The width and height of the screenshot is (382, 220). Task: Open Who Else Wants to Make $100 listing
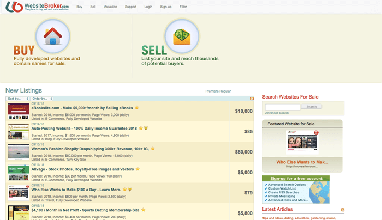(76, 190)
